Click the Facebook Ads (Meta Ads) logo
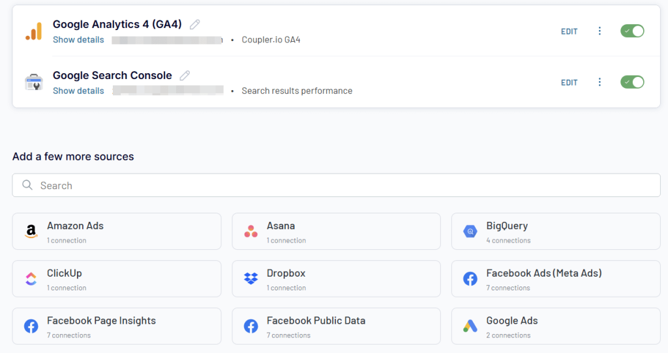668x353 pixels. [x=470, y=279]
